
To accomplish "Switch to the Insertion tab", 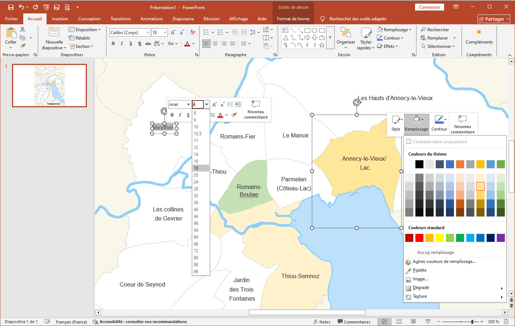I will pos(60,19).
